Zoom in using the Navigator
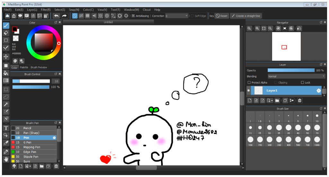 257,28
